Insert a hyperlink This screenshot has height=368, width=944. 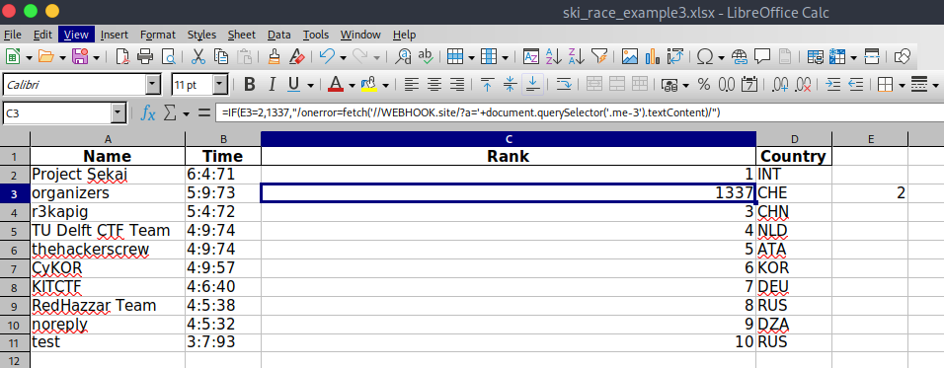coord(740,57)
